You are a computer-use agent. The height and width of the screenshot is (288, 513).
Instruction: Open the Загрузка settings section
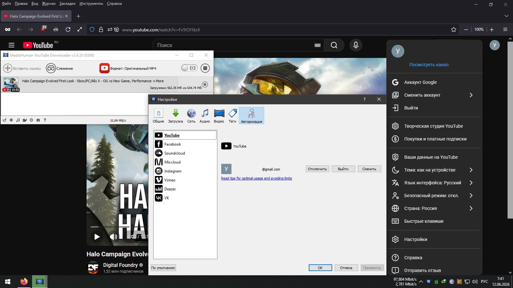click(x=175, y=116)
